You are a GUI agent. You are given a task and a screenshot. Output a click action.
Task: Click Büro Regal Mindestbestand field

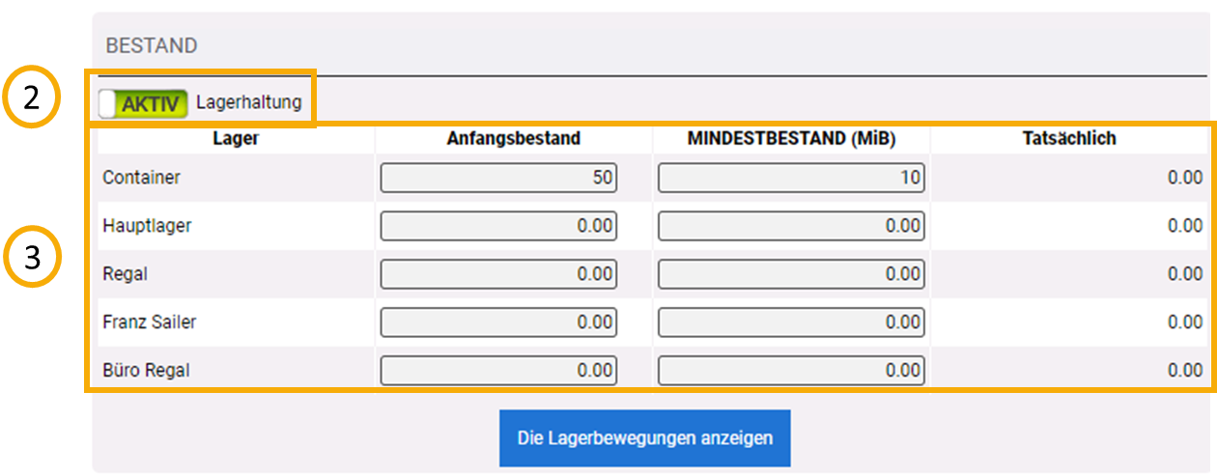791,369
